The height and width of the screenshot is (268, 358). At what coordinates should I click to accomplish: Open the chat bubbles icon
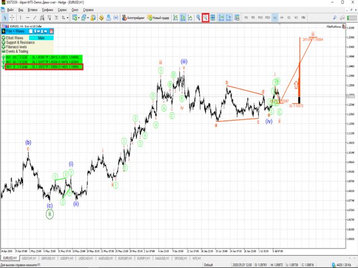pos(342,17)
